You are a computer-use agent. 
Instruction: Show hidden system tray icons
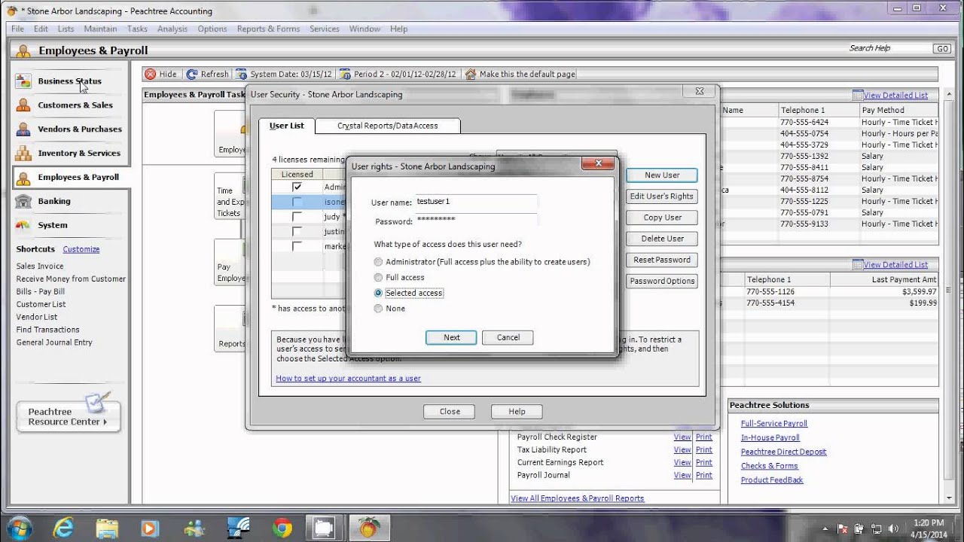[x=826, y=528]
